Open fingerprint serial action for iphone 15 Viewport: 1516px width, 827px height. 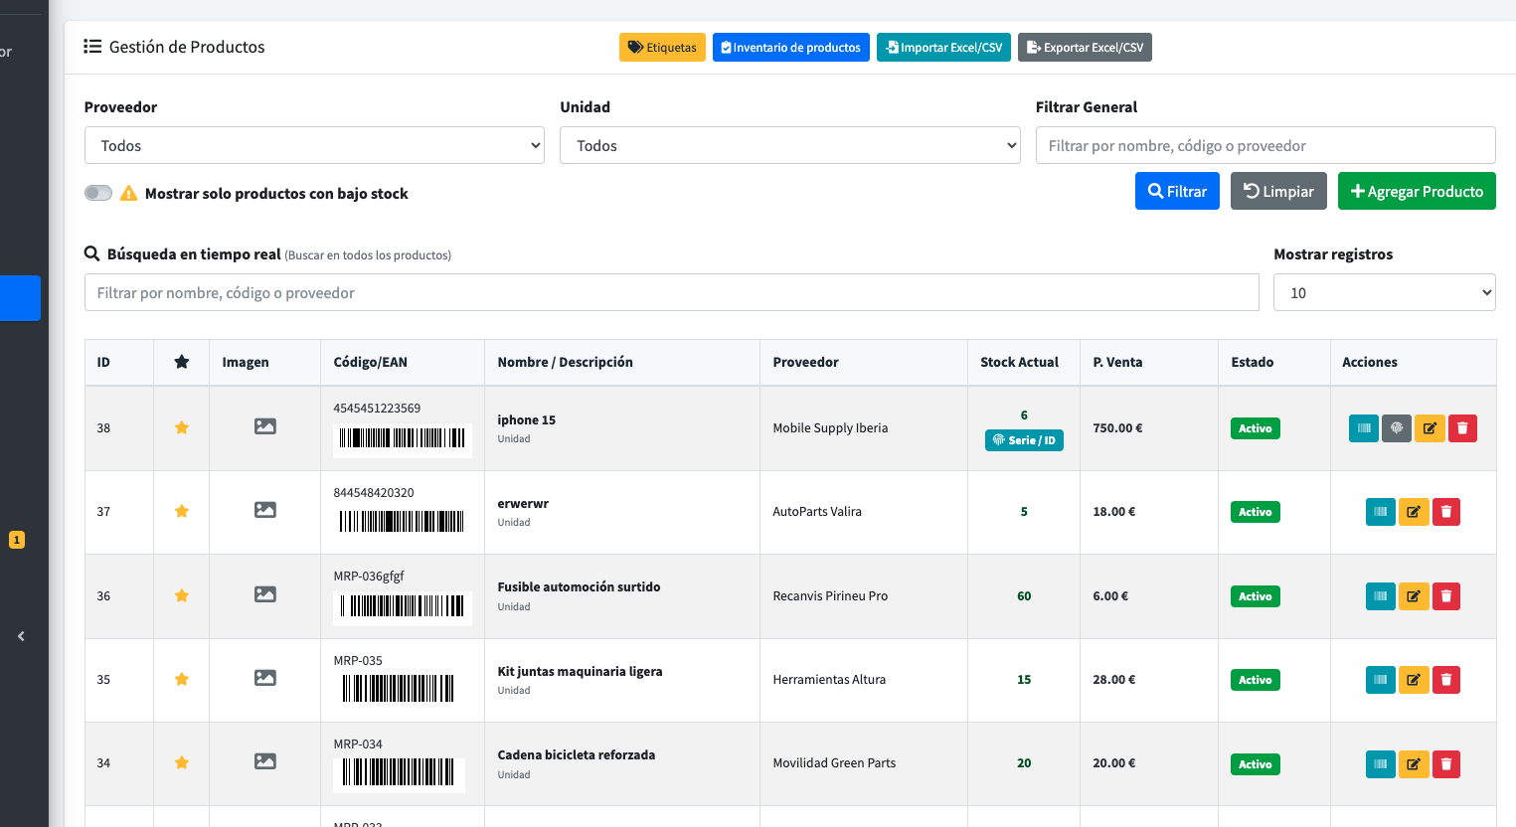coord(1397,428)
